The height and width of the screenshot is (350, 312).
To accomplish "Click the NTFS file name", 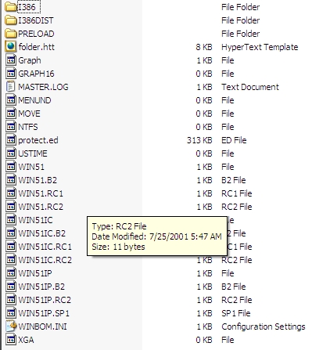I will [x=28, y=127].
